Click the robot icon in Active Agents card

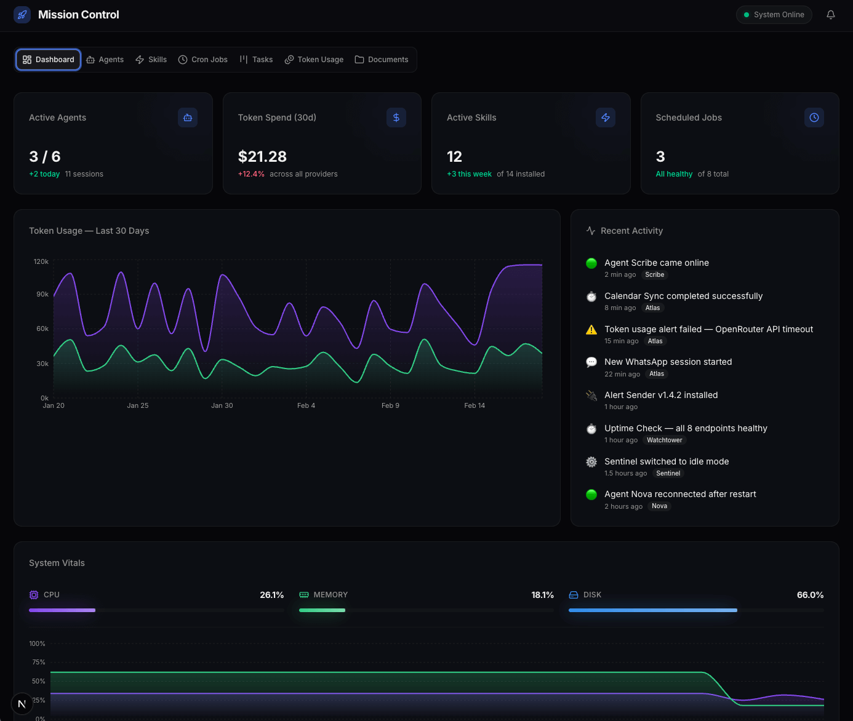click(188, 118)
